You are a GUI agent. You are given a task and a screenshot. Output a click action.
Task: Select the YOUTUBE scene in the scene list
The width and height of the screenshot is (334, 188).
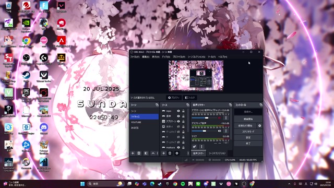144,122
